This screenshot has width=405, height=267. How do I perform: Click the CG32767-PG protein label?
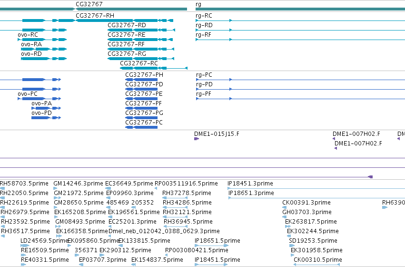coord(144,113)
